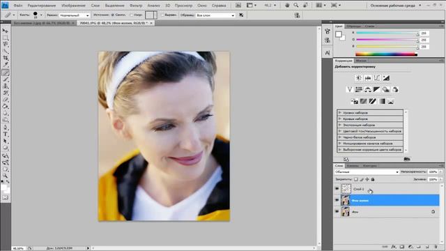Create a new layer with footer icon
Image resolution: width=446 pixels, height=251 pixels.
tap(427, 247)
